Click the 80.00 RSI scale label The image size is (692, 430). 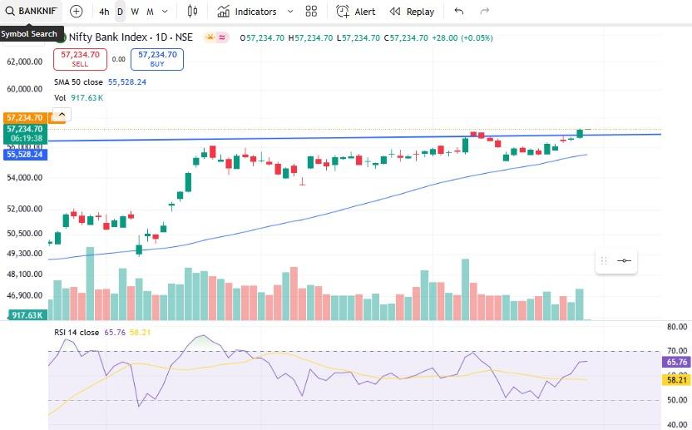click(x=677, y=327)
